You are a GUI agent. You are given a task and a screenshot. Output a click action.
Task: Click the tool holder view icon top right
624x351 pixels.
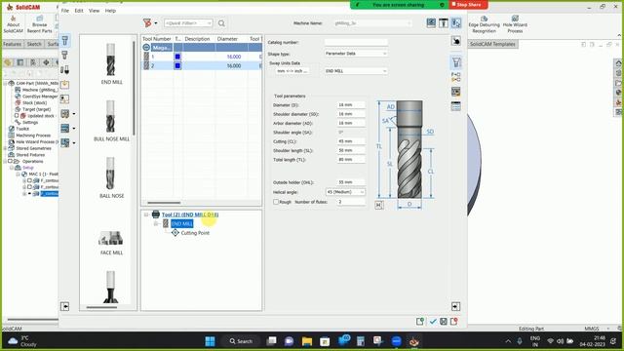(x=444, y=23)
